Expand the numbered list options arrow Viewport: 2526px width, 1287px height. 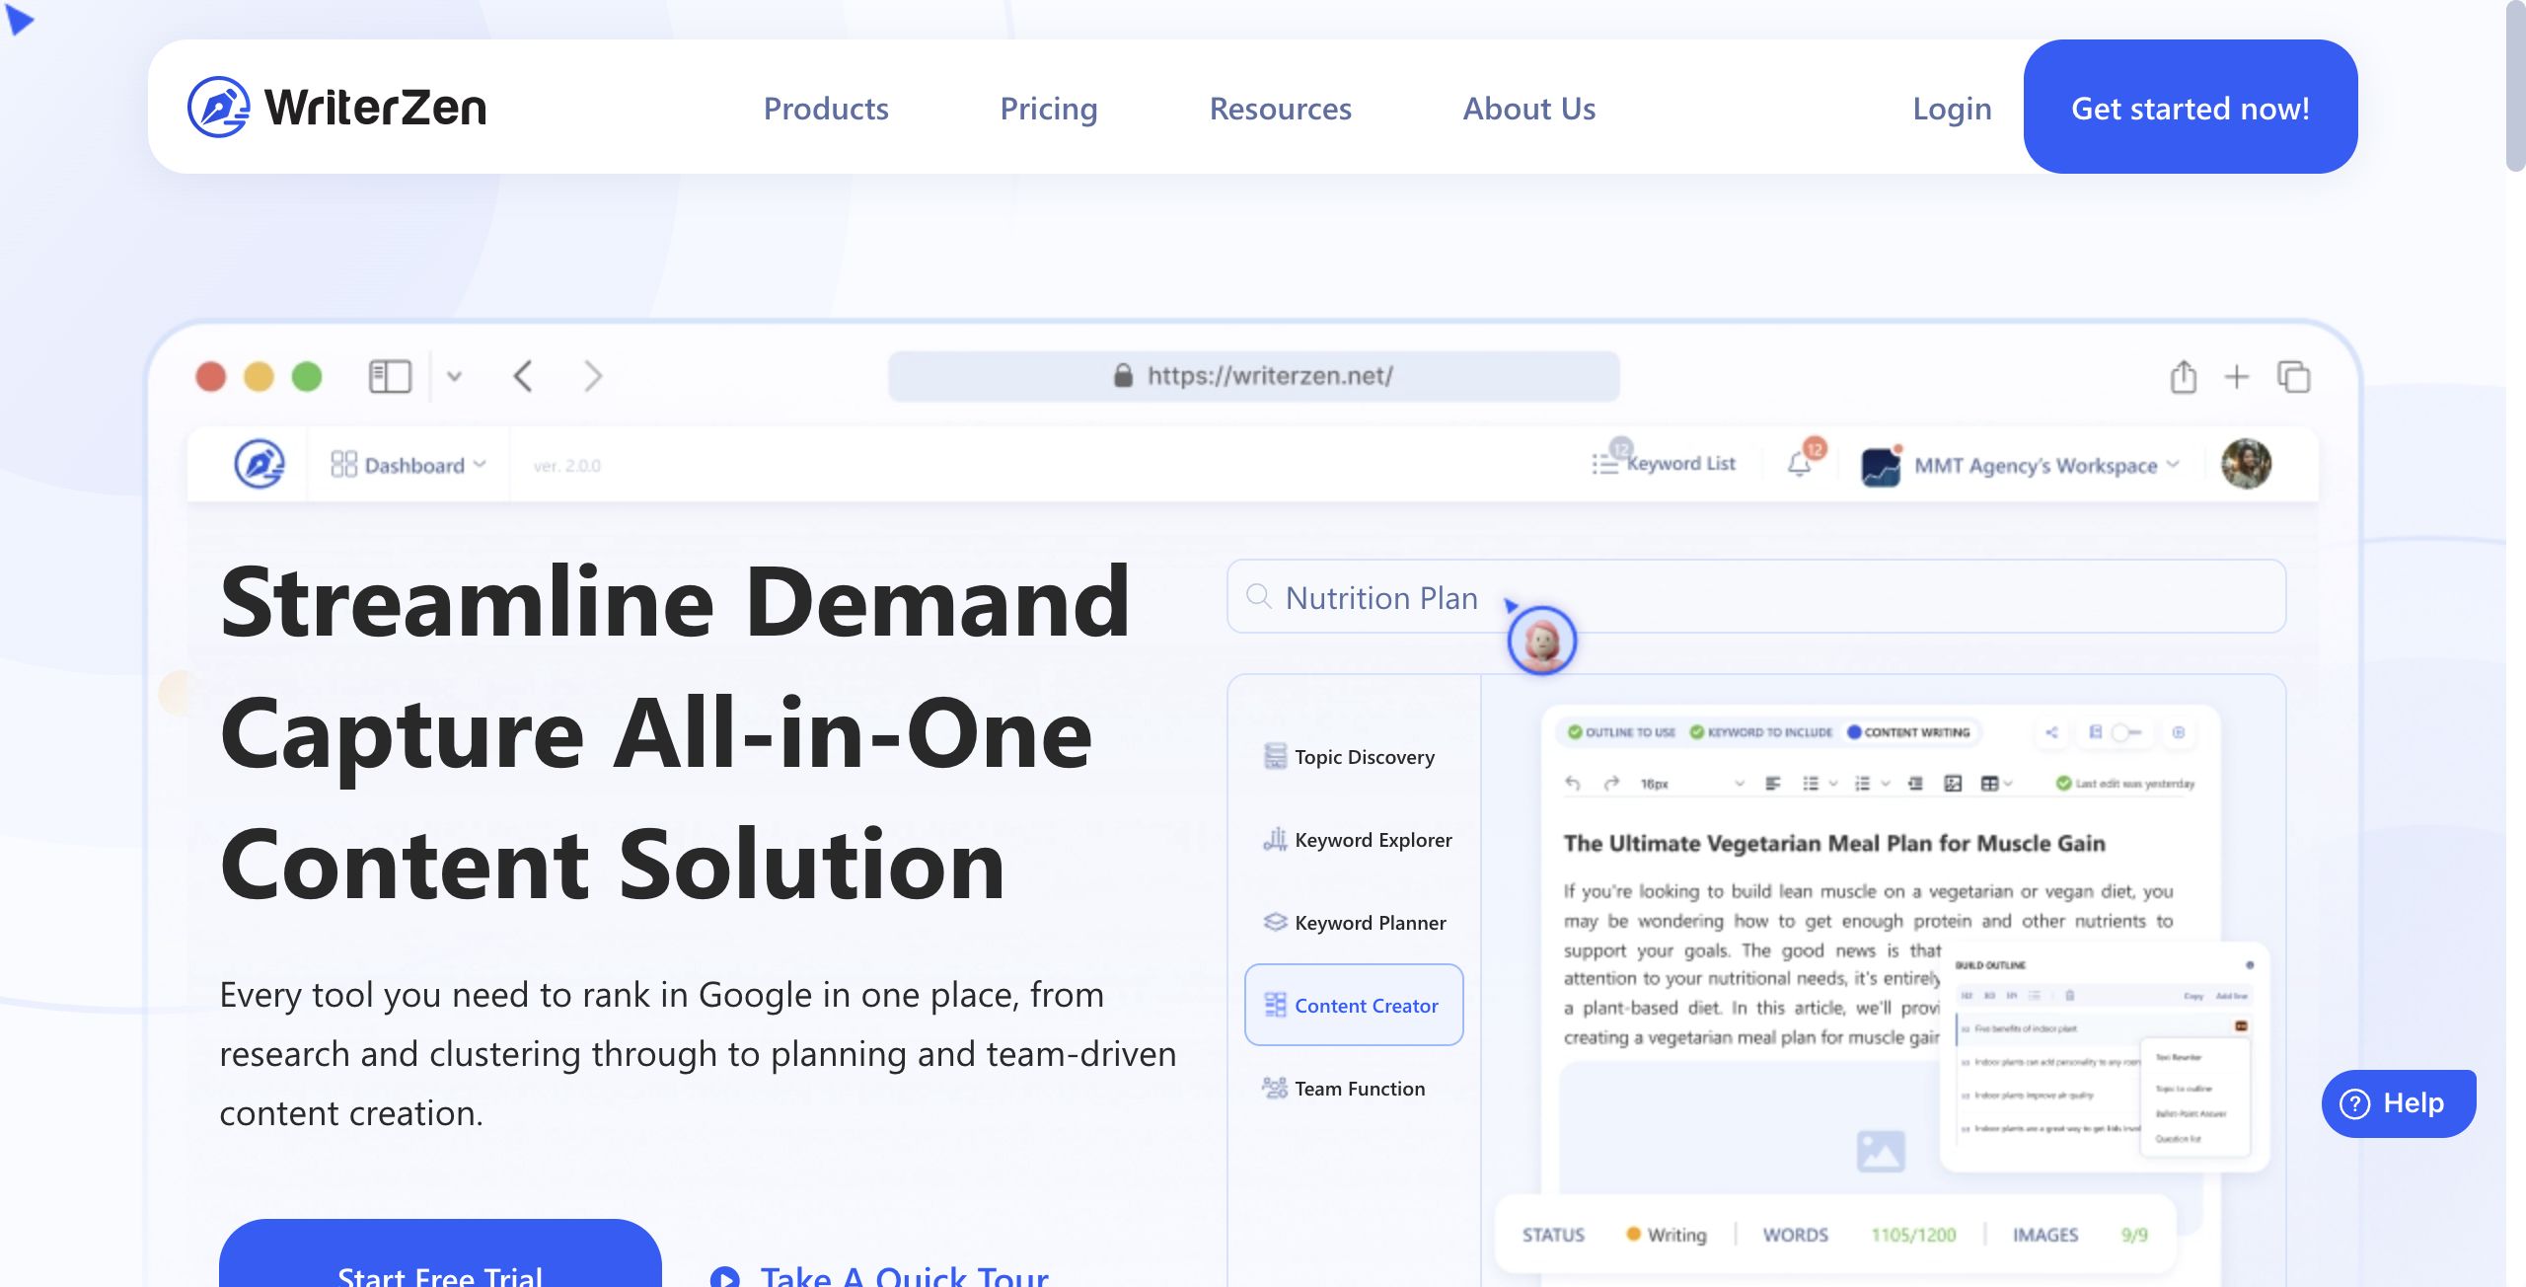click(1886, 784)
